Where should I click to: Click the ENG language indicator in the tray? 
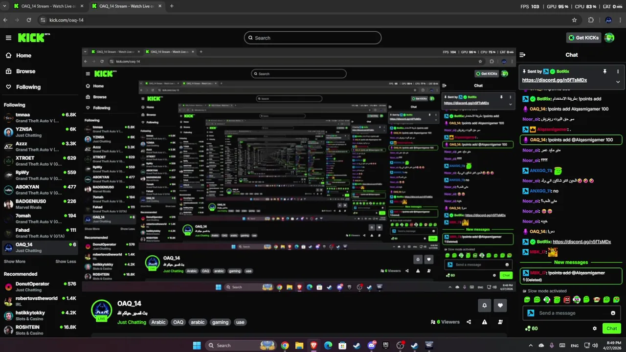[x=574, y=345]
